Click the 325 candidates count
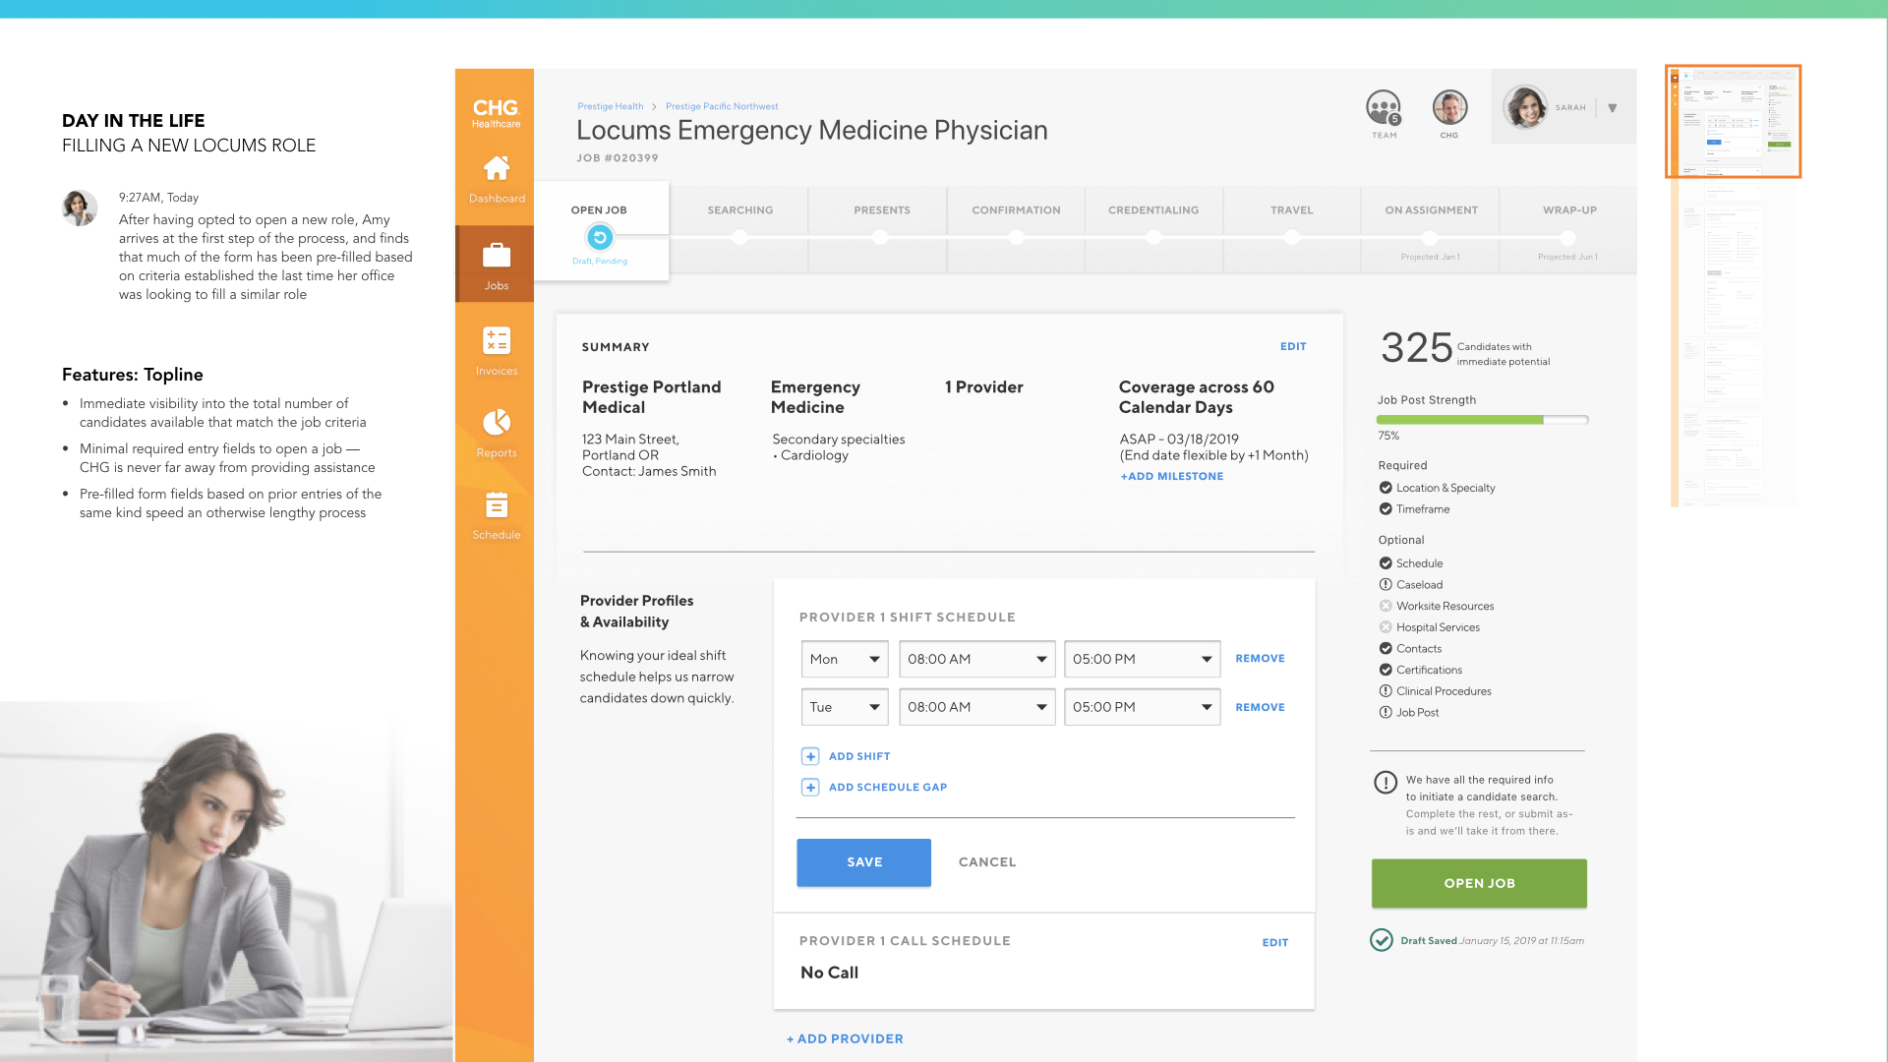 click(1416, 348)
